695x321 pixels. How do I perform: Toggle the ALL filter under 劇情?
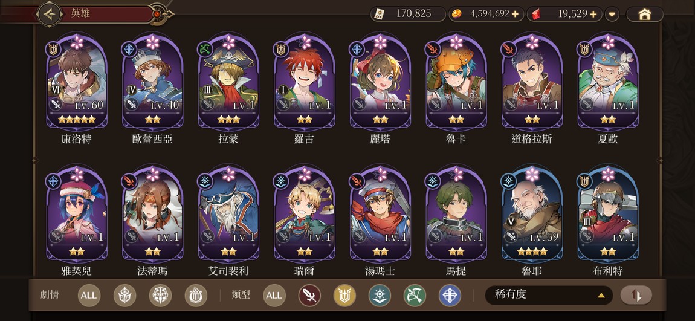[89, 296]
